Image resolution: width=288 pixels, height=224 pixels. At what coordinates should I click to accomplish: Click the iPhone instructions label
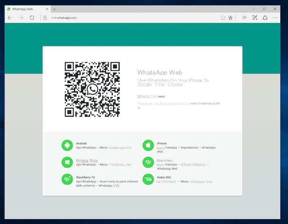[x=161, y=143]
